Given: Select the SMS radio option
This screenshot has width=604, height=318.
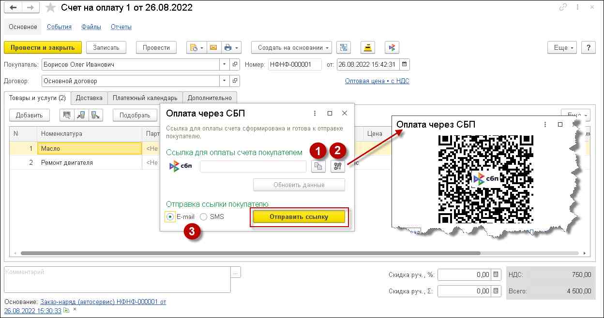Looking at the screenshot, I should tap(204, 217).
